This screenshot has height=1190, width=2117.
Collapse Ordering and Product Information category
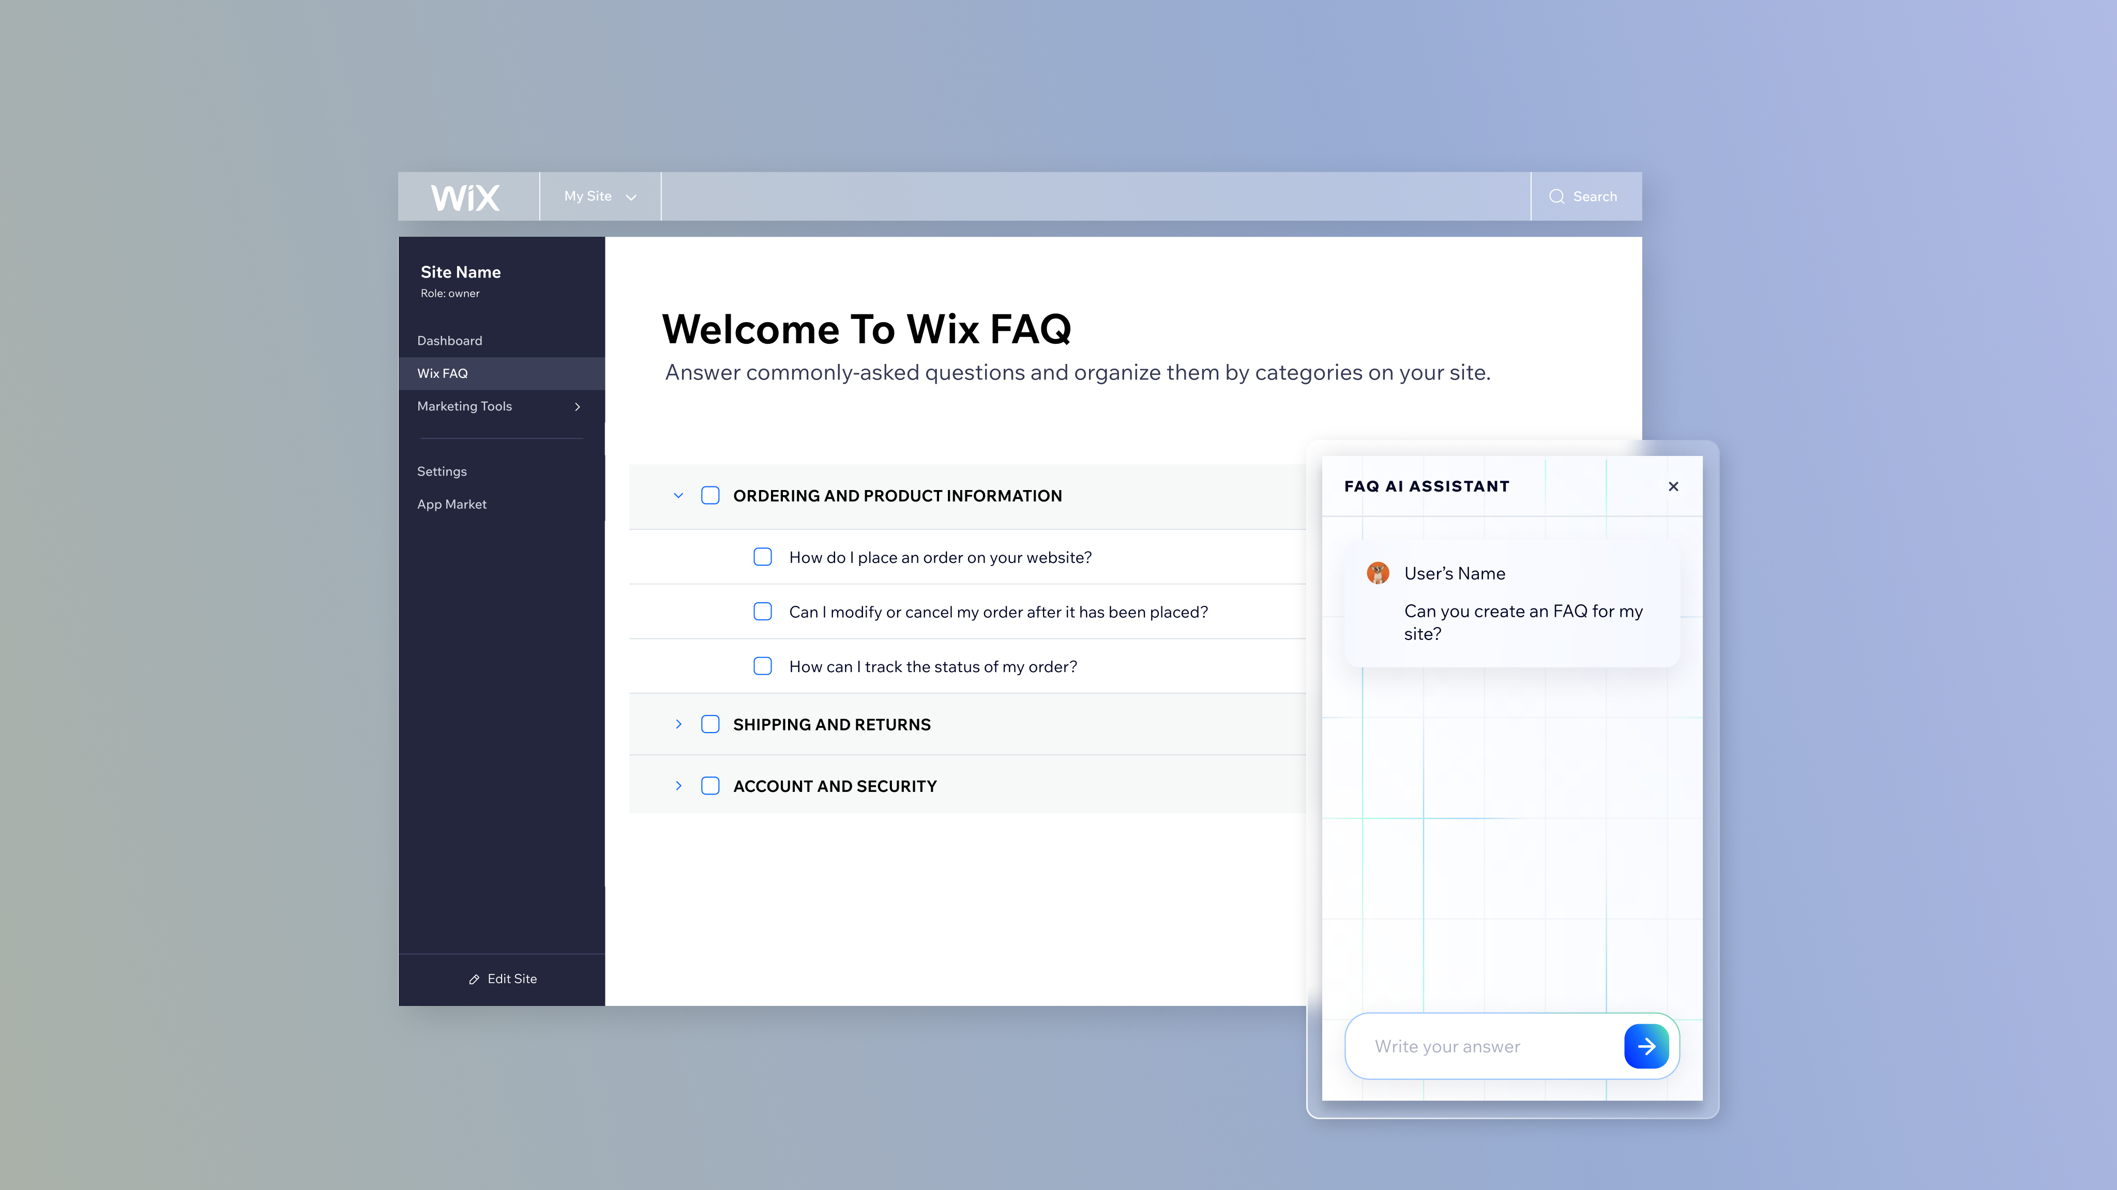[x=678, y=496]
